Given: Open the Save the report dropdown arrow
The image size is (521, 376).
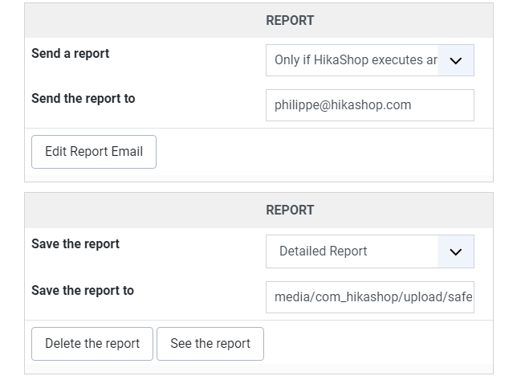Looking at the screenshot, I should [455, 251].
